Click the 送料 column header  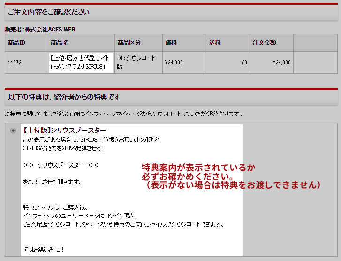[x=228, y=43]
